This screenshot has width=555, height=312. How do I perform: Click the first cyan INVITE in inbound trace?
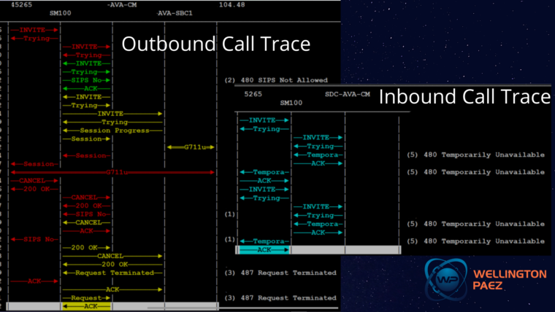(x=264, y=120)
